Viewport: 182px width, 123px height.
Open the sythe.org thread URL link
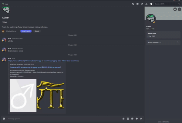tap(43, 61)
